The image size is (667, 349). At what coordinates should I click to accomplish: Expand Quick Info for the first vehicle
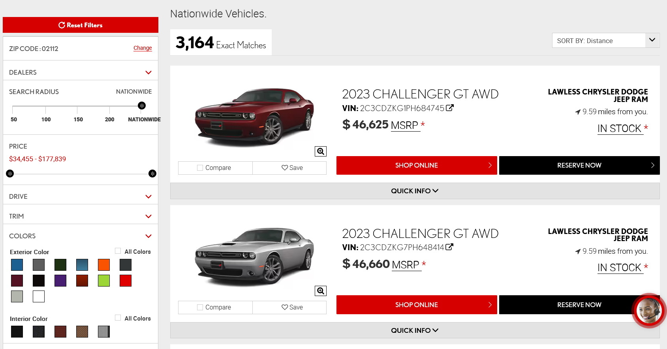coord(415,191)
